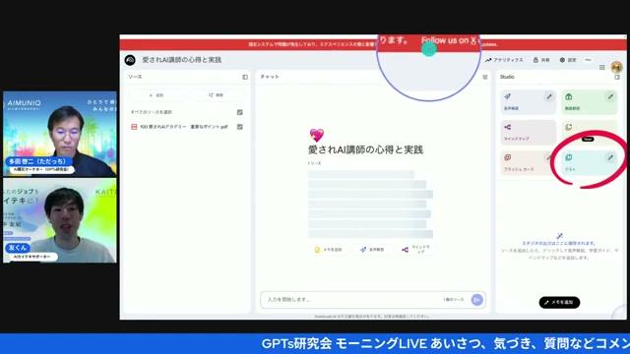This screenshot has width=630, height=354.
Task: Open the 設定 settings gear
Action: (568, 60)
